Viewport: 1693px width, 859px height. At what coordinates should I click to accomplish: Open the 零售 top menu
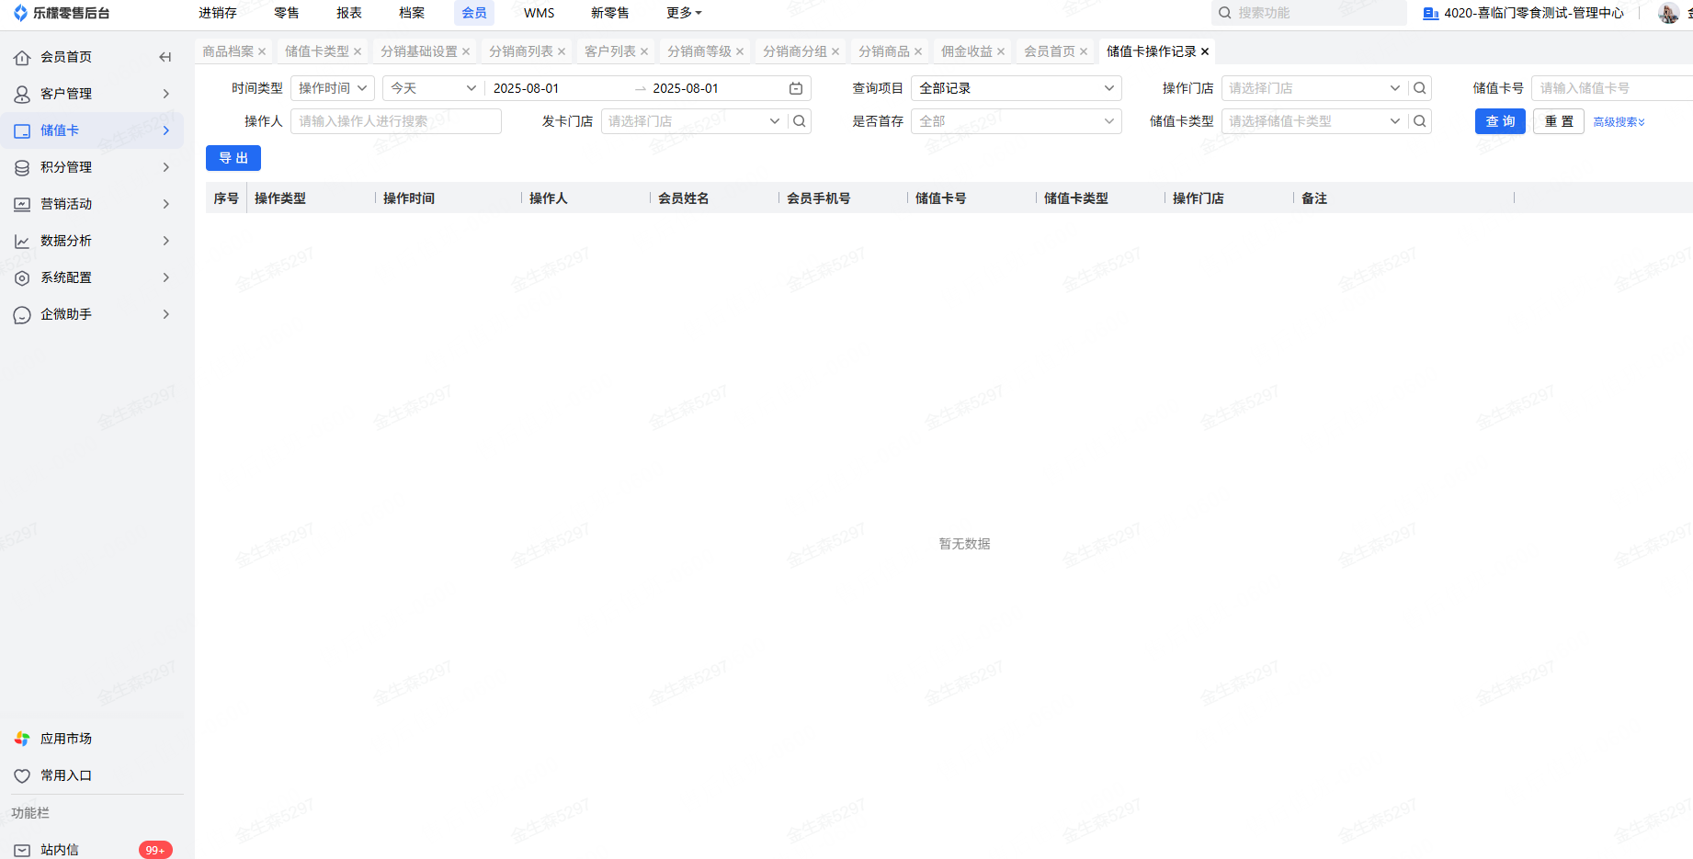coord(287,13)
